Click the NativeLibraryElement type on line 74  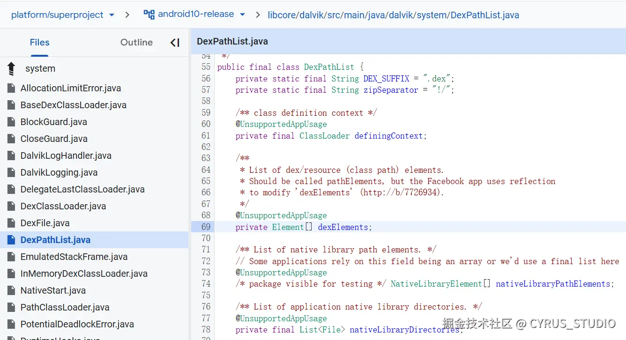click(x=436, y=284)
